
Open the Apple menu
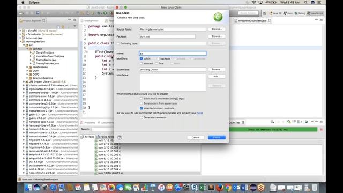click(x=23, y=2)
